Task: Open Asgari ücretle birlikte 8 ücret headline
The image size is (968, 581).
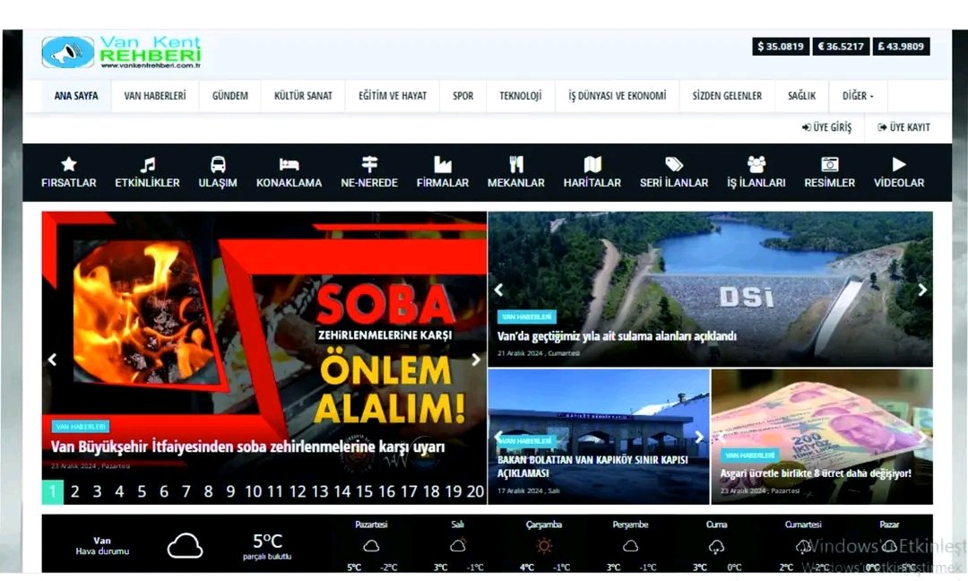Action: [816, 473]
